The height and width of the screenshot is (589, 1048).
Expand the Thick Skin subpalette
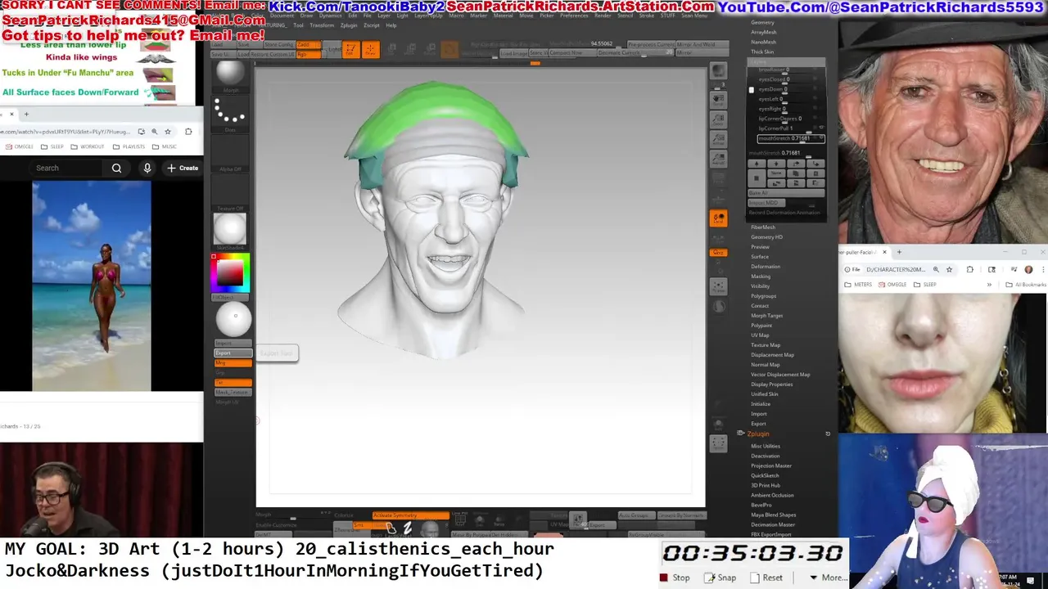762,52
